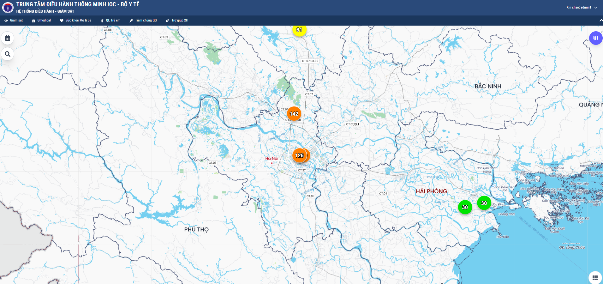Click the hospital icon beside Gmedical
Image resolution: width=603 pixels, height=284 pixels.
[x=33, y=21]
